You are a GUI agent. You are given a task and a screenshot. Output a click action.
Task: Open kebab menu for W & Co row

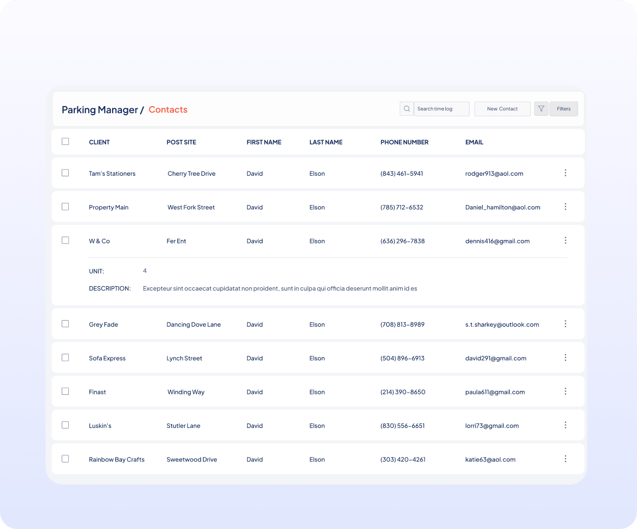[x=565, y=241]
